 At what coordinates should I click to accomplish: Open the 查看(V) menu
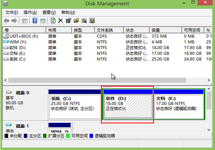click(49, 13)
